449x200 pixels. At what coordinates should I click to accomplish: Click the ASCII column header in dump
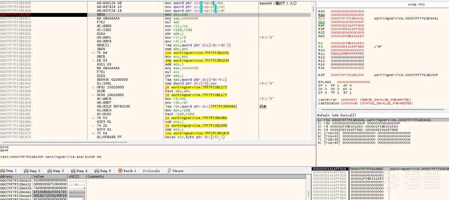click(74, 176)
